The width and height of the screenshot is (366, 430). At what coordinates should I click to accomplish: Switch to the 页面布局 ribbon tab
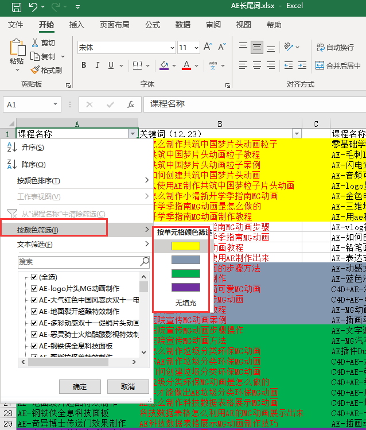114,25
